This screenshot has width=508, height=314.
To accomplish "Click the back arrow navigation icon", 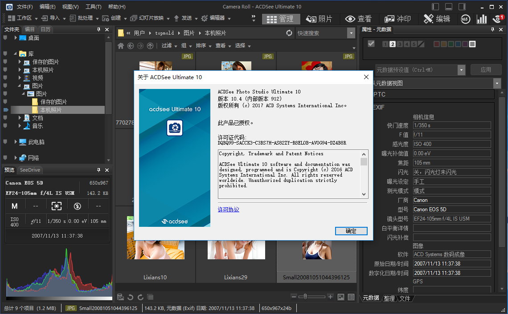I will [x=131, y=46].
